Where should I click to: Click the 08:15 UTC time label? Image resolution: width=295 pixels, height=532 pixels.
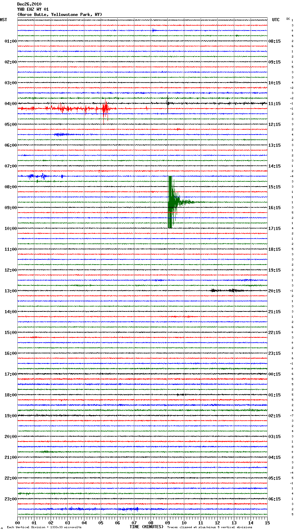point(275,41)
